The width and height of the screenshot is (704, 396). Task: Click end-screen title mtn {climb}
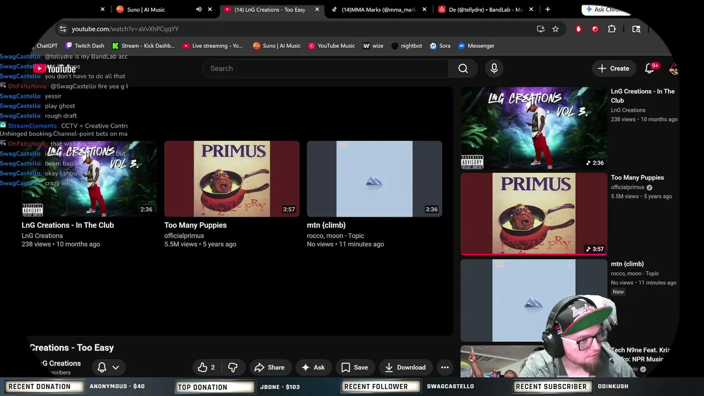click(x=326, y=225)
